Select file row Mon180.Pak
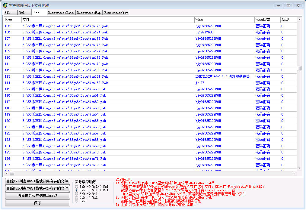The image size is (306, 210). pos(150,70)
